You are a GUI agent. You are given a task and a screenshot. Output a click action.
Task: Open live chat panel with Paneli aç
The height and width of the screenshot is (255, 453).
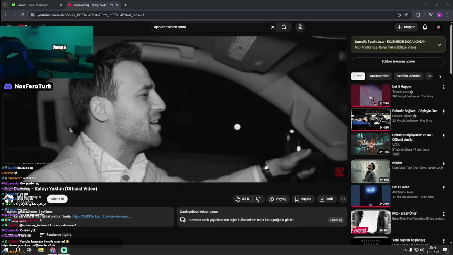click(x=336, y=220)
